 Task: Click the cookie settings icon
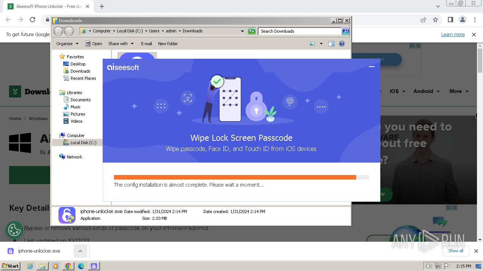(x=14, y=230)
